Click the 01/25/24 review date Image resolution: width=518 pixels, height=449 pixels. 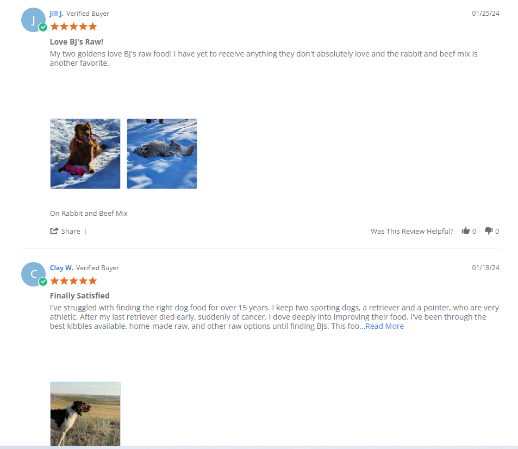(x=485, y=14)
